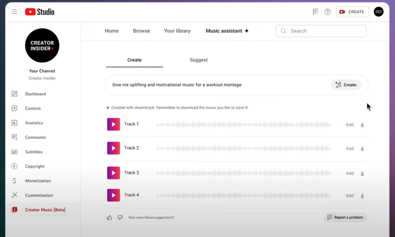Open the Subtitles icon in the sidebar
Screen dimensions: 395x237
pos(14,152)
